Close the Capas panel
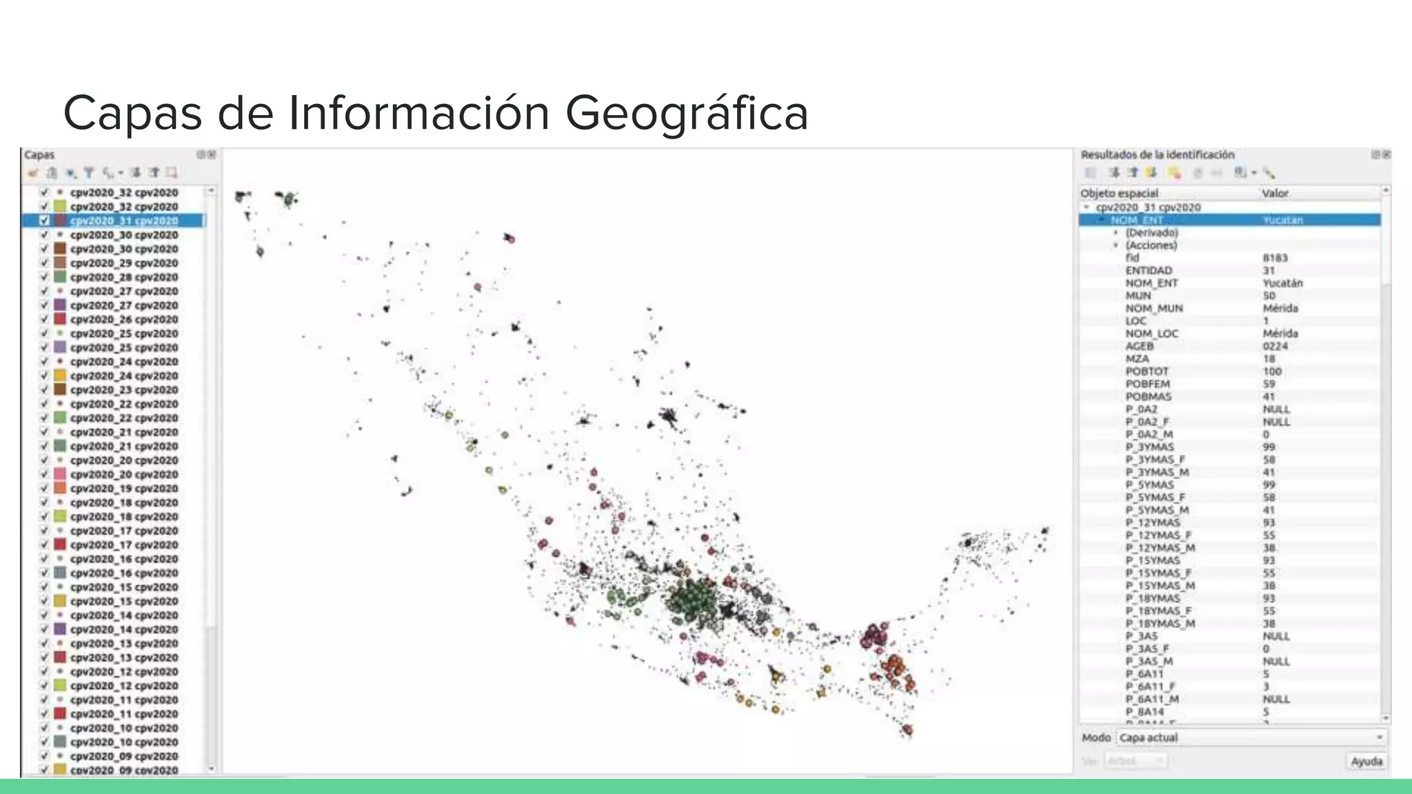 click(212, 154)
